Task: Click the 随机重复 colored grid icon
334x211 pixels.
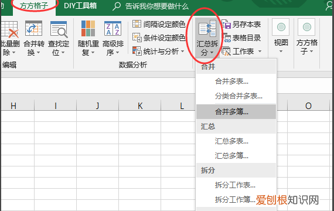Action: [x=88, y=28]
